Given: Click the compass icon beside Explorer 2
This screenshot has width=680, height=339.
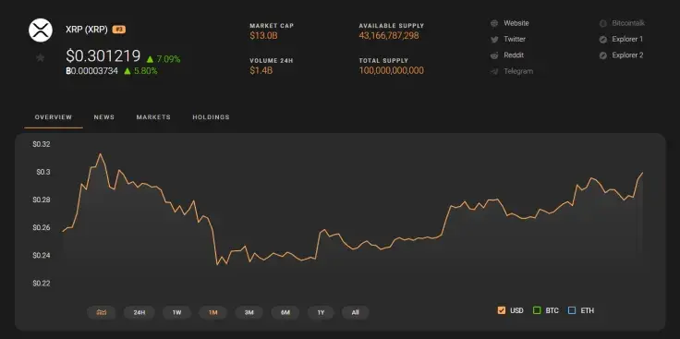Looking at the screenshot, I should coord(602,55).
